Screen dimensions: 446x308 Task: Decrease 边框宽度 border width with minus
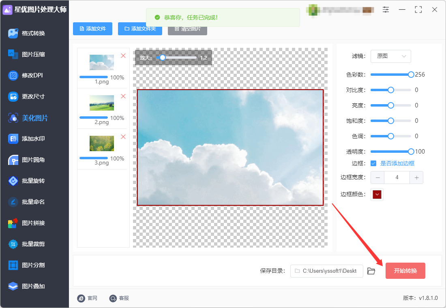(377, 178)
